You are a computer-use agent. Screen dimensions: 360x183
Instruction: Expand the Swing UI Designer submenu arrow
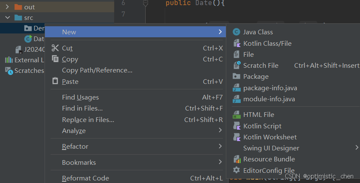[356, 148]
